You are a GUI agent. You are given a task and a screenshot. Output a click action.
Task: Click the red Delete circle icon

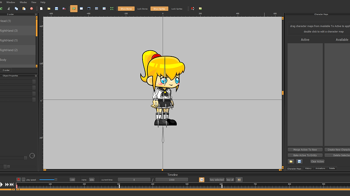click(31, 9)
